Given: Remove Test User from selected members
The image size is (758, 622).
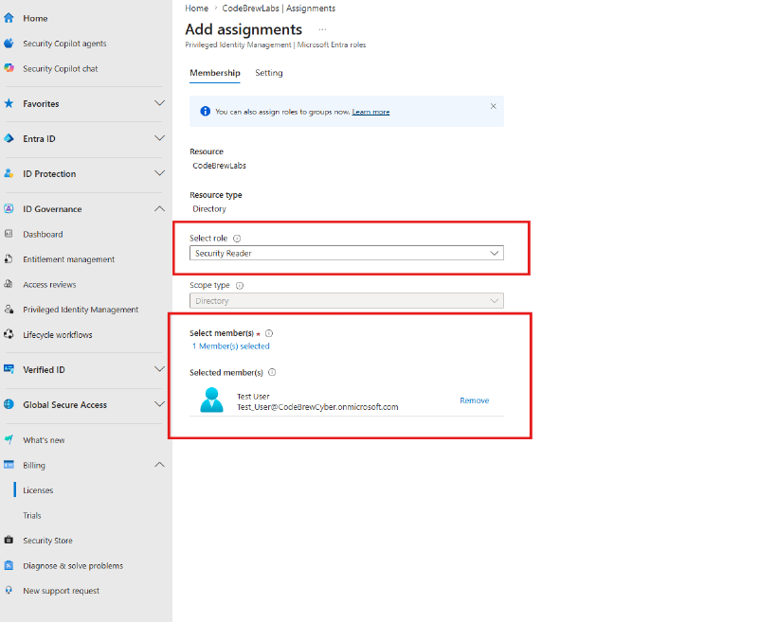Looking at the screenshot, I should pos(475,400).
